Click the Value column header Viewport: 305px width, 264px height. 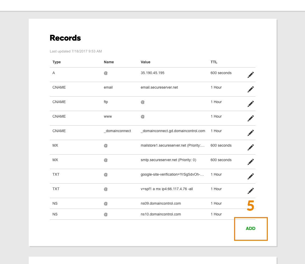(x=146, y=62)
